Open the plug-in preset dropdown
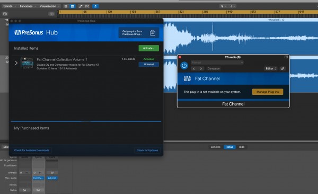This screenshot has width=318, height=194. pos(217,63)
